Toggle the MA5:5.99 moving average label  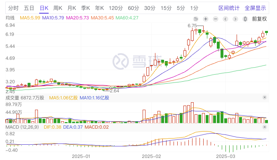[x=30, y=18]
